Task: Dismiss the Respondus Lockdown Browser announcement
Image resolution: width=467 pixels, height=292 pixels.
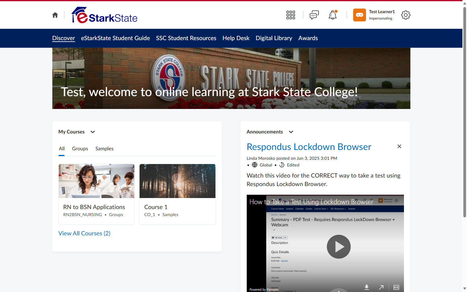Action: (399, 146)
